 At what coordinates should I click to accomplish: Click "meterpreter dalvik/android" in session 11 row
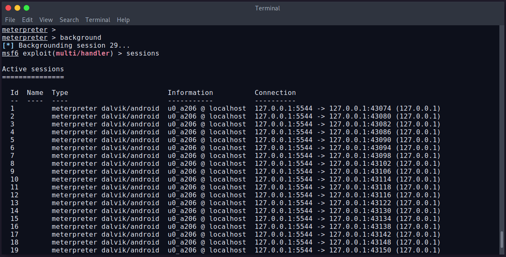(106, 187)
